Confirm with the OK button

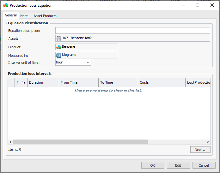pos(153,165)
